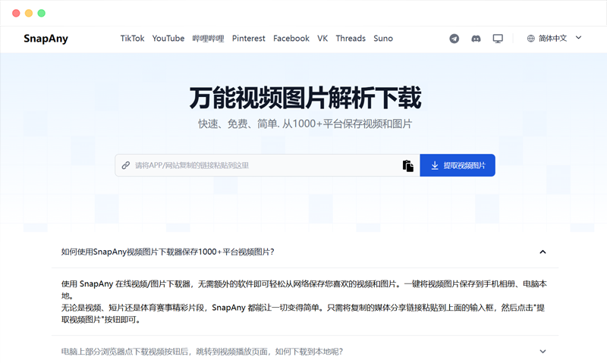The height and width of the screenshot is (363, 607).
Task: Click the desktop monitor icon
Action: tap(498, 39)
